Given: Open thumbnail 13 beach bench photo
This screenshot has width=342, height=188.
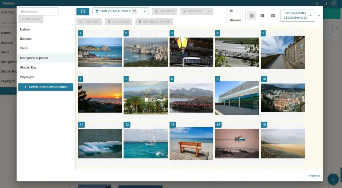Looking at the screenshot, I should coord(191,143).
